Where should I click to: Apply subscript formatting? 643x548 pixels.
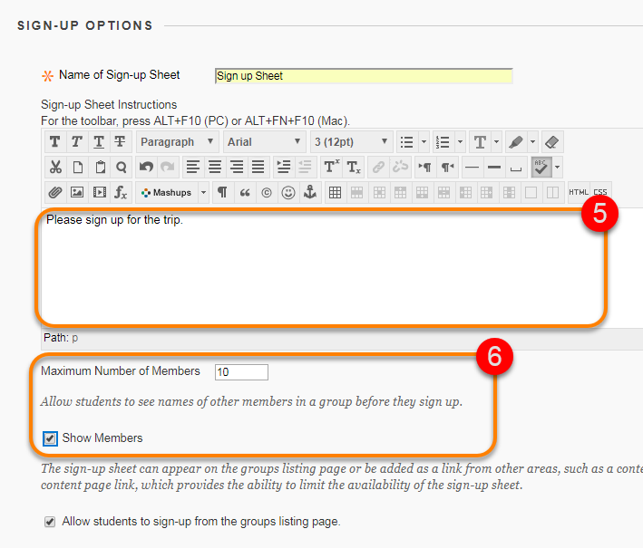[353, 167]
